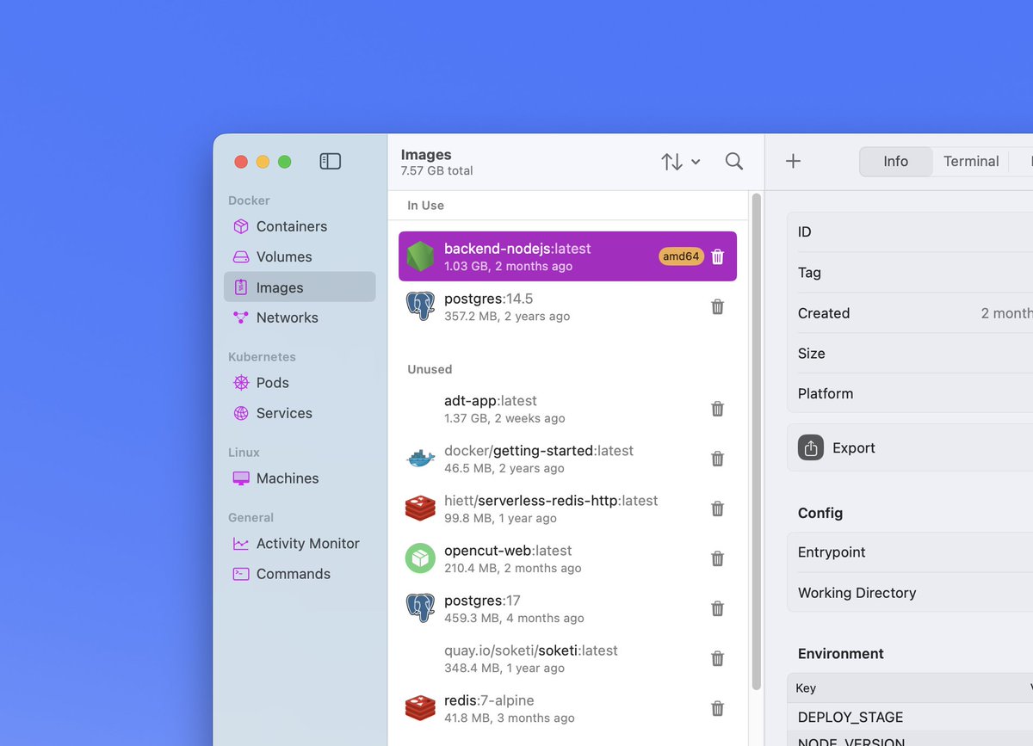Toggle the sidebar visibility icon

(x=331, y=161)
